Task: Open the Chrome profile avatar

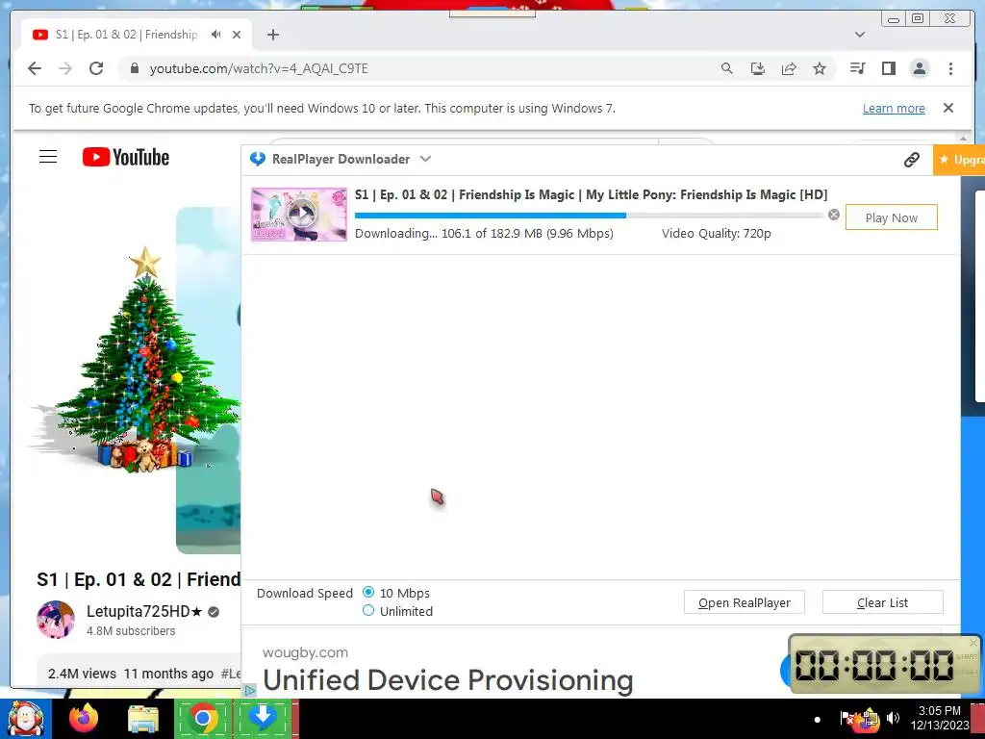Action: (x=919, y=68)
